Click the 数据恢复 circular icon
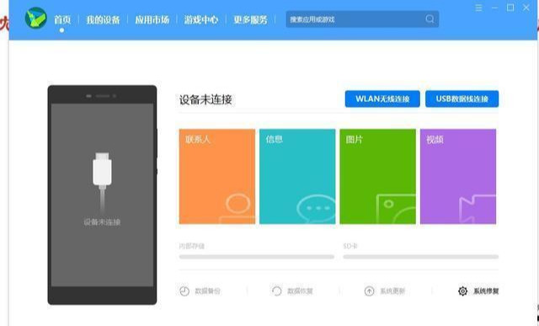This screenshot has width=539, height=326. pos(277,291)
